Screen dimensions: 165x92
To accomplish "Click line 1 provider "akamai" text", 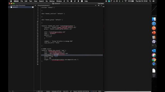I will (48, 7).
